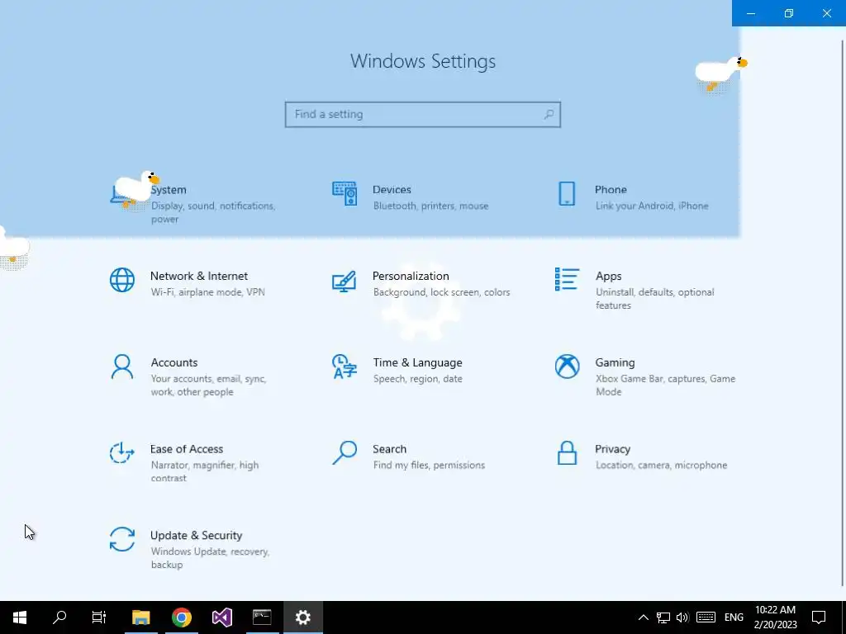The width and height of the screenshot is (846, 634).
Task: Minimize the Settings window
Action: 751,13
